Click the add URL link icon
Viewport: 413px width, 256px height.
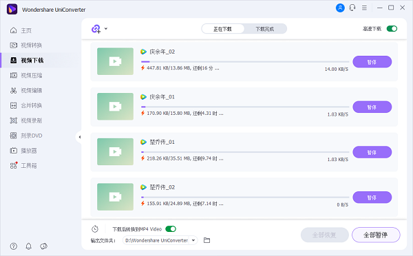pos(96,29)
